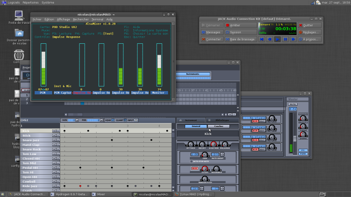This screenshot has height=197, width=351.
Task: Click the JACK transport pause button
Action: pos(285,39)
